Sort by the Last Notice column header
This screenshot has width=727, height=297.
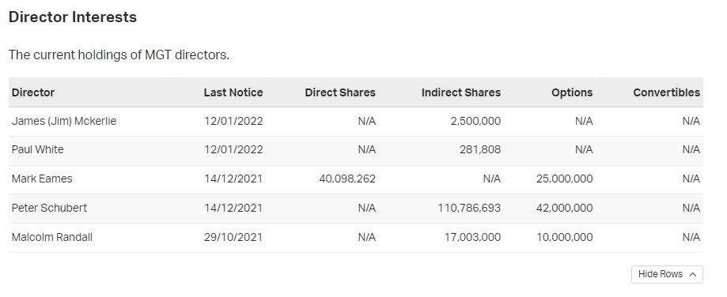[x=233, y=92]
